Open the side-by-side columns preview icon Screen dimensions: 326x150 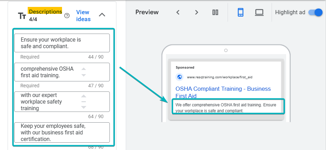(x=215, y=12)
